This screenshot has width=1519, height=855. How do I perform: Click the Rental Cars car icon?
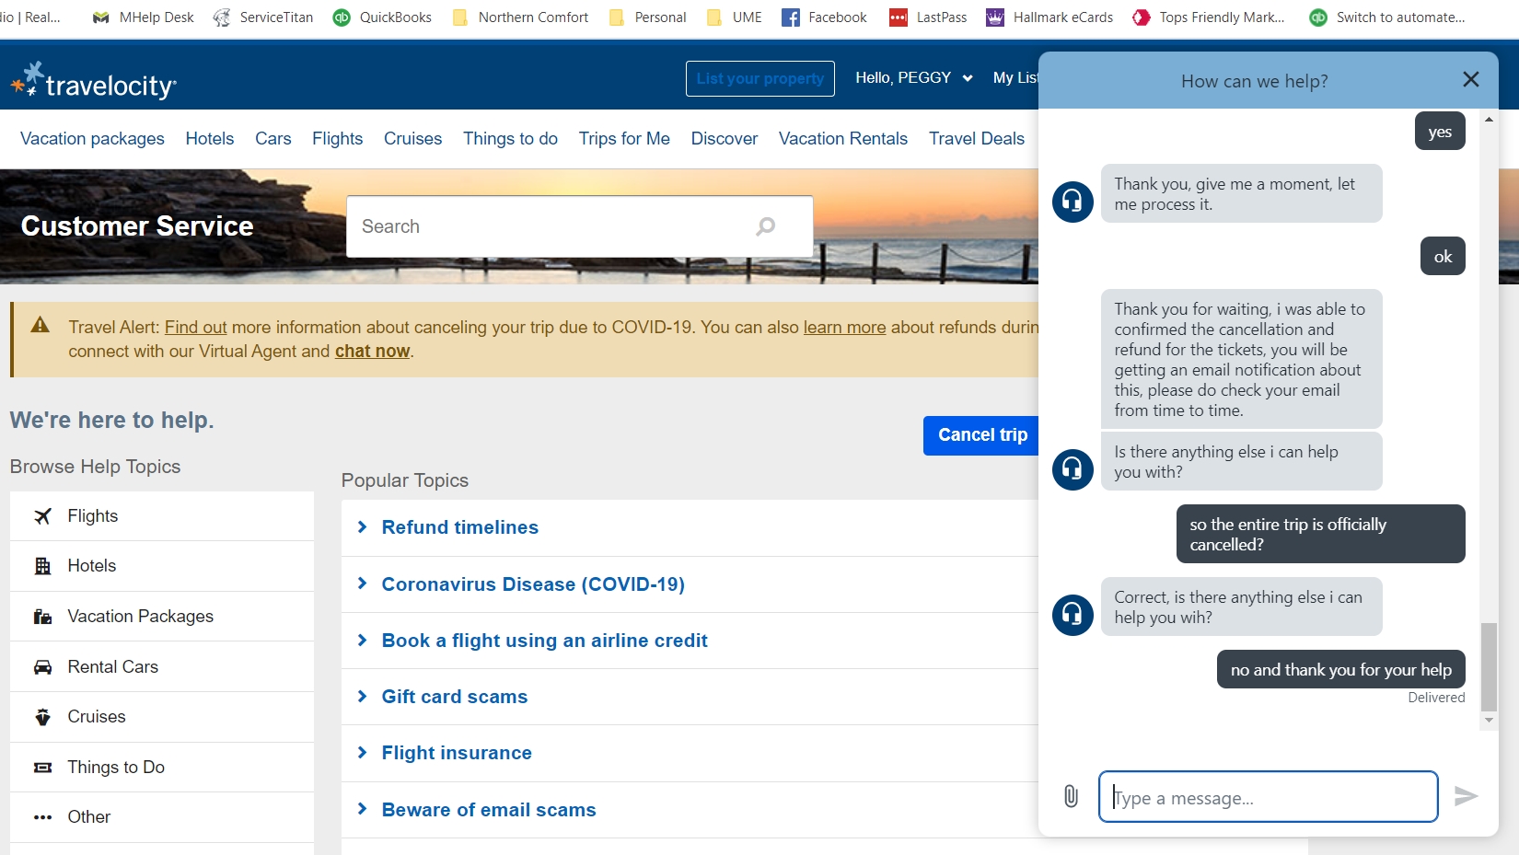coord(42,667)
